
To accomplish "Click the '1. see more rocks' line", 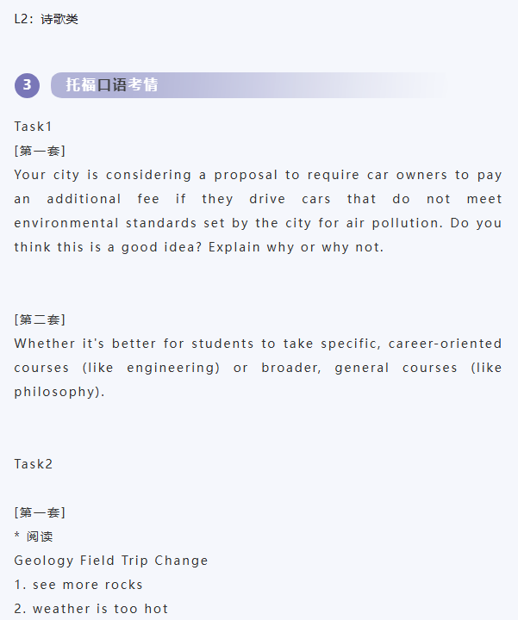I will [78, 585].
